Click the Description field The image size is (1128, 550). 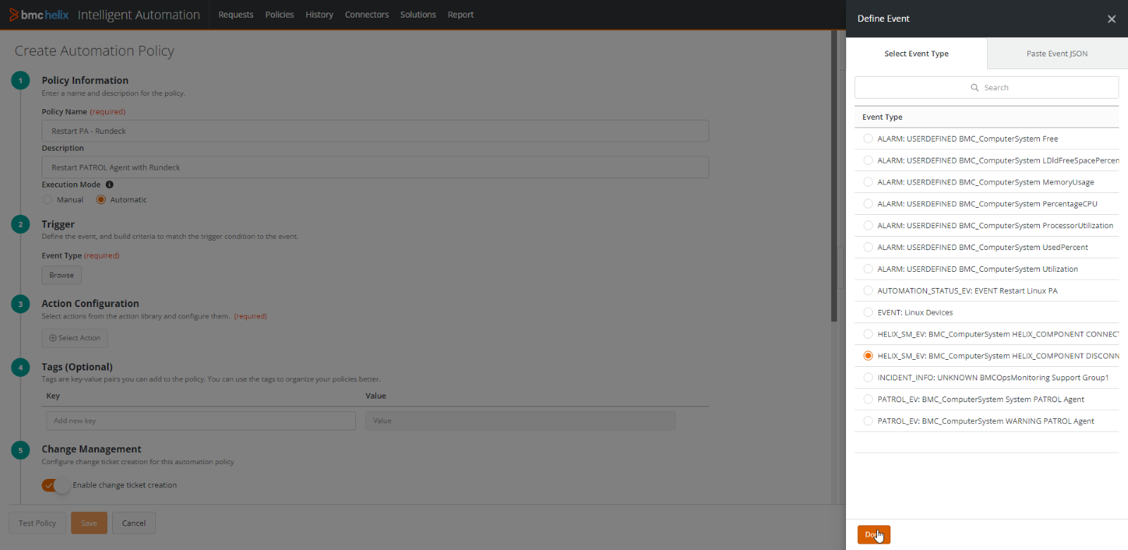(x=375, y=168)
